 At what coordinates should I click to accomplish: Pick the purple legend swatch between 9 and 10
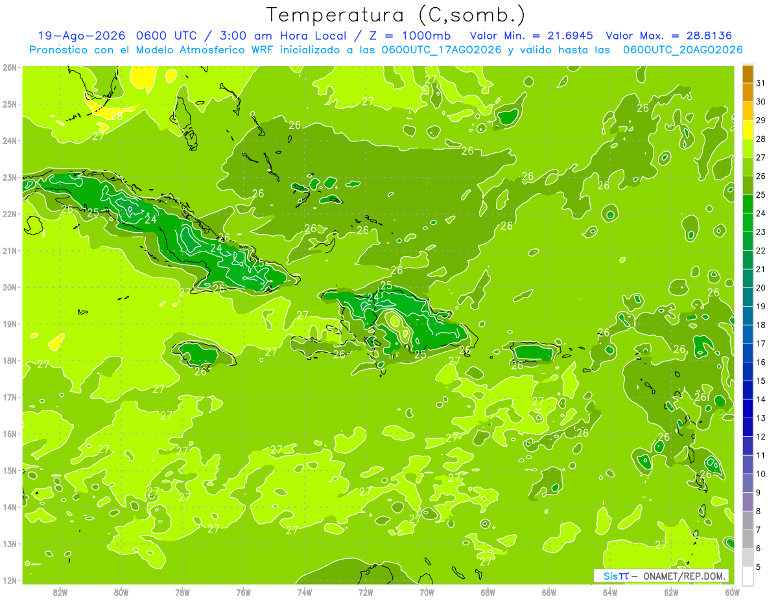tap(748, 483)
